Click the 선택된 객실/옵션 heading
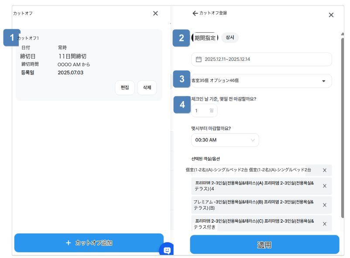Viewport: 350px width, 258px height. [206, 159]
